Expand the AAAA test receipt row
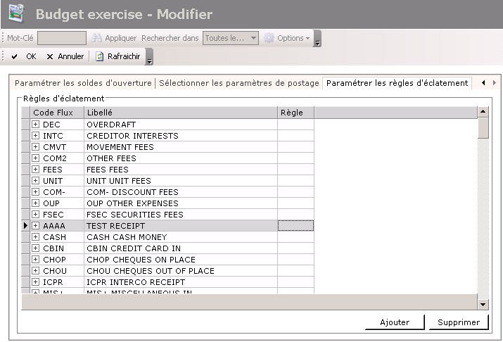 point(35,226)
